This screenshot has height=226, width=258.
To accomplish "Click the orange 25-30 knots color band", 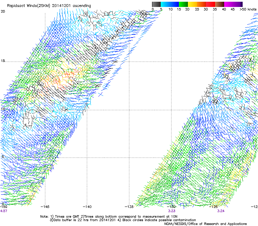I will tap(202, 4).
